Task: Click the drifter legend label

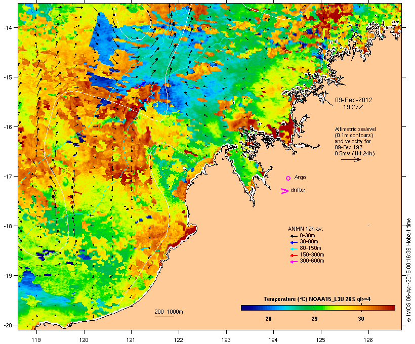Action: [298, 190]
